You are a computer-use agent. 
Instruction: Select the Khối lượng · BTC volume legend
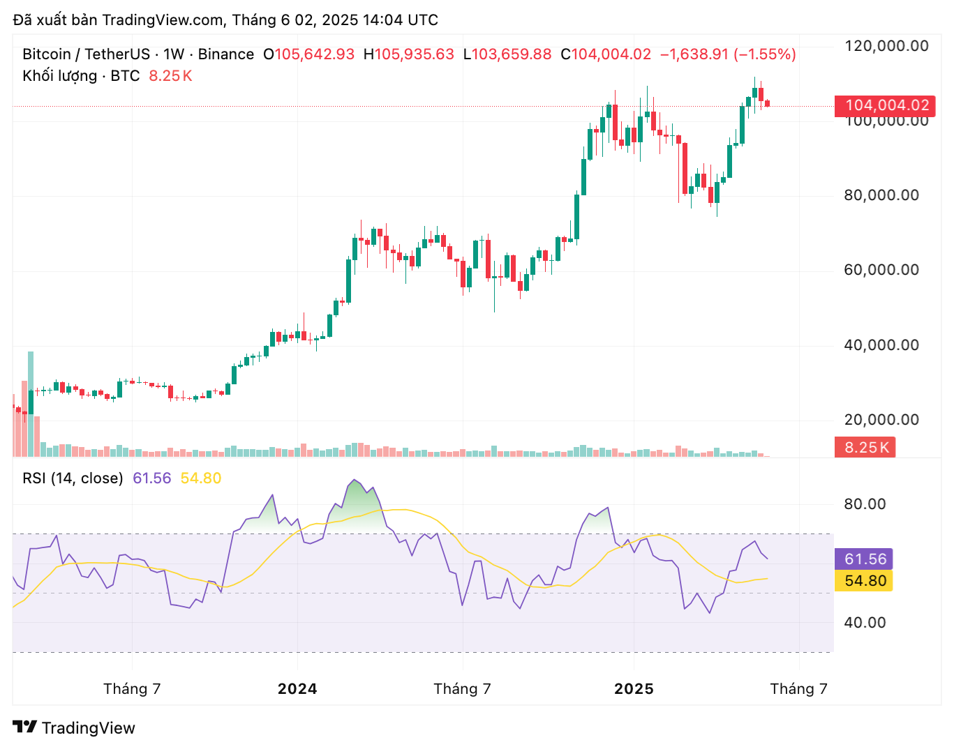point(81,76)
